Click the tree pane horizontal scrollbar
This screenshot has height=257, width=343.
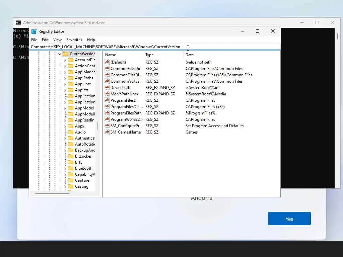[52, 194]
